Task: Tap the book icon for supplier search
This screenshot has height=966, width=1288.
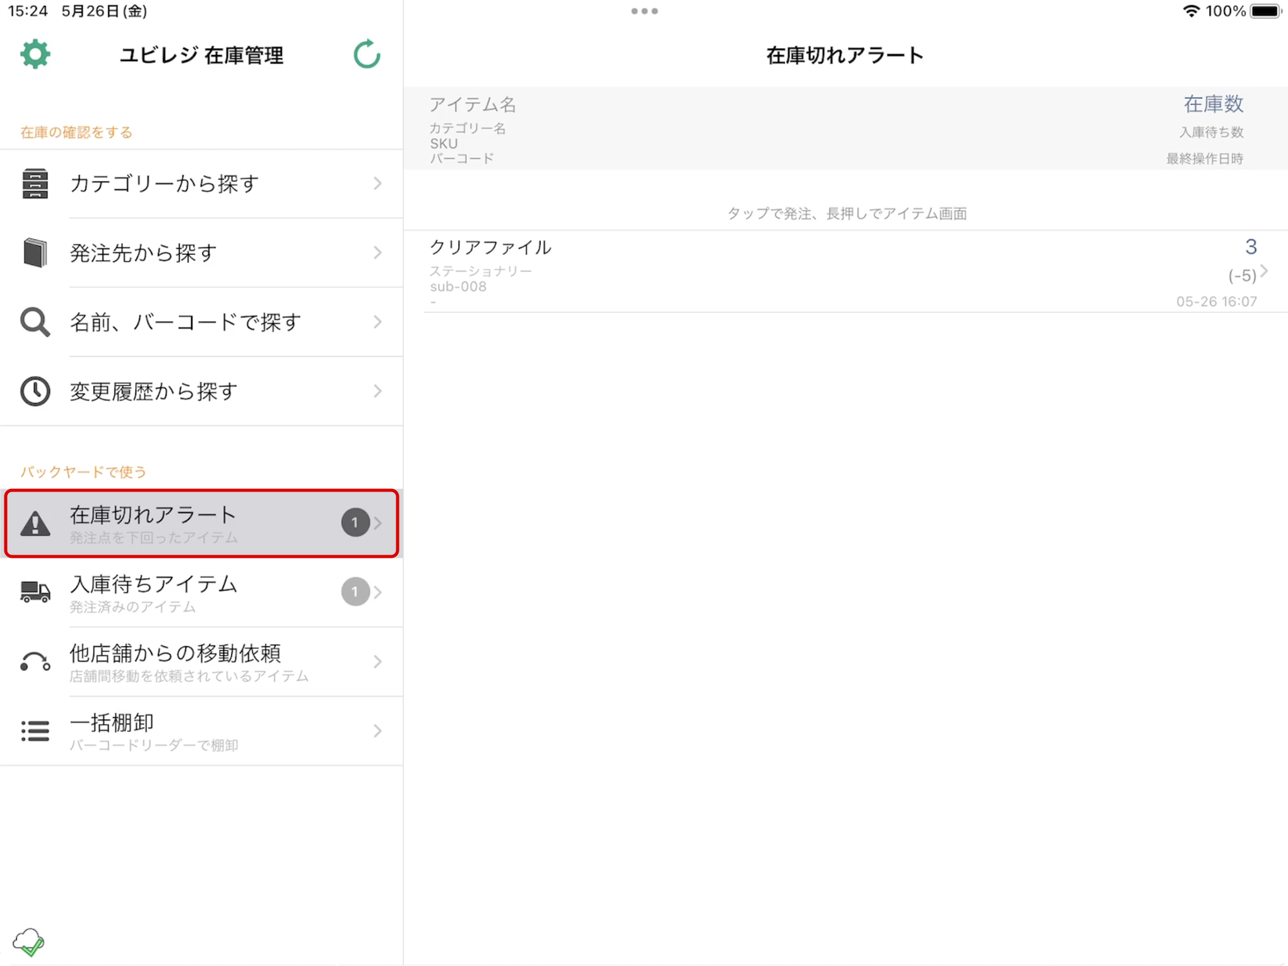Action: coord(35,252)
